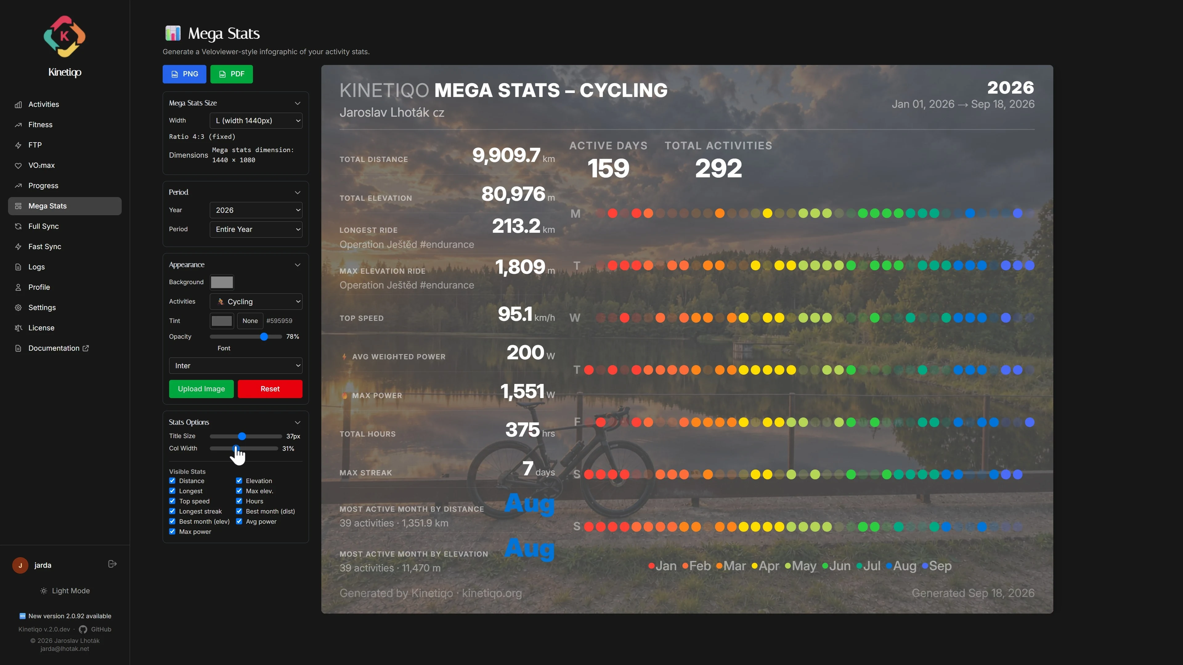Click the Col Width slider

click(x=244, y=448)
